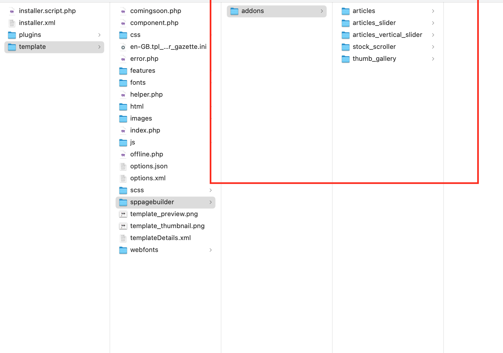This screenshot has height=353, width=503.
Task: Select the installer.xml file
Action: point(37,23)
